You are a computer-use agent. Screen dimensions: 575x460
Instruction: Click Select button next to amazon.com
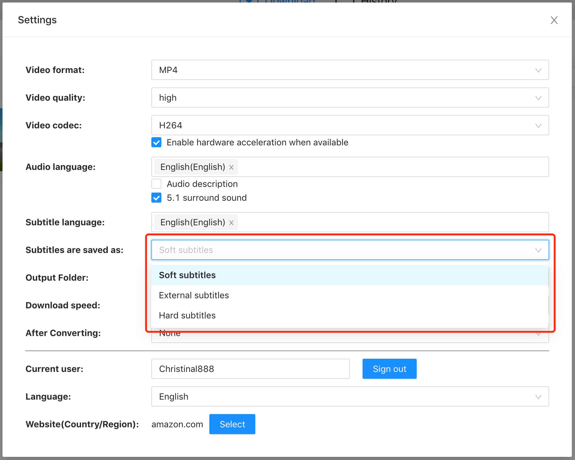pos(232,424)
